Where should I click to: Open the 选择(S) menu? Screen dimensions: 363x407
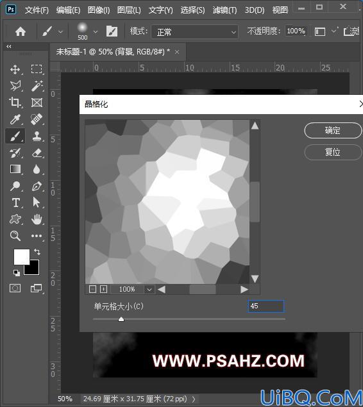point(192,10)
